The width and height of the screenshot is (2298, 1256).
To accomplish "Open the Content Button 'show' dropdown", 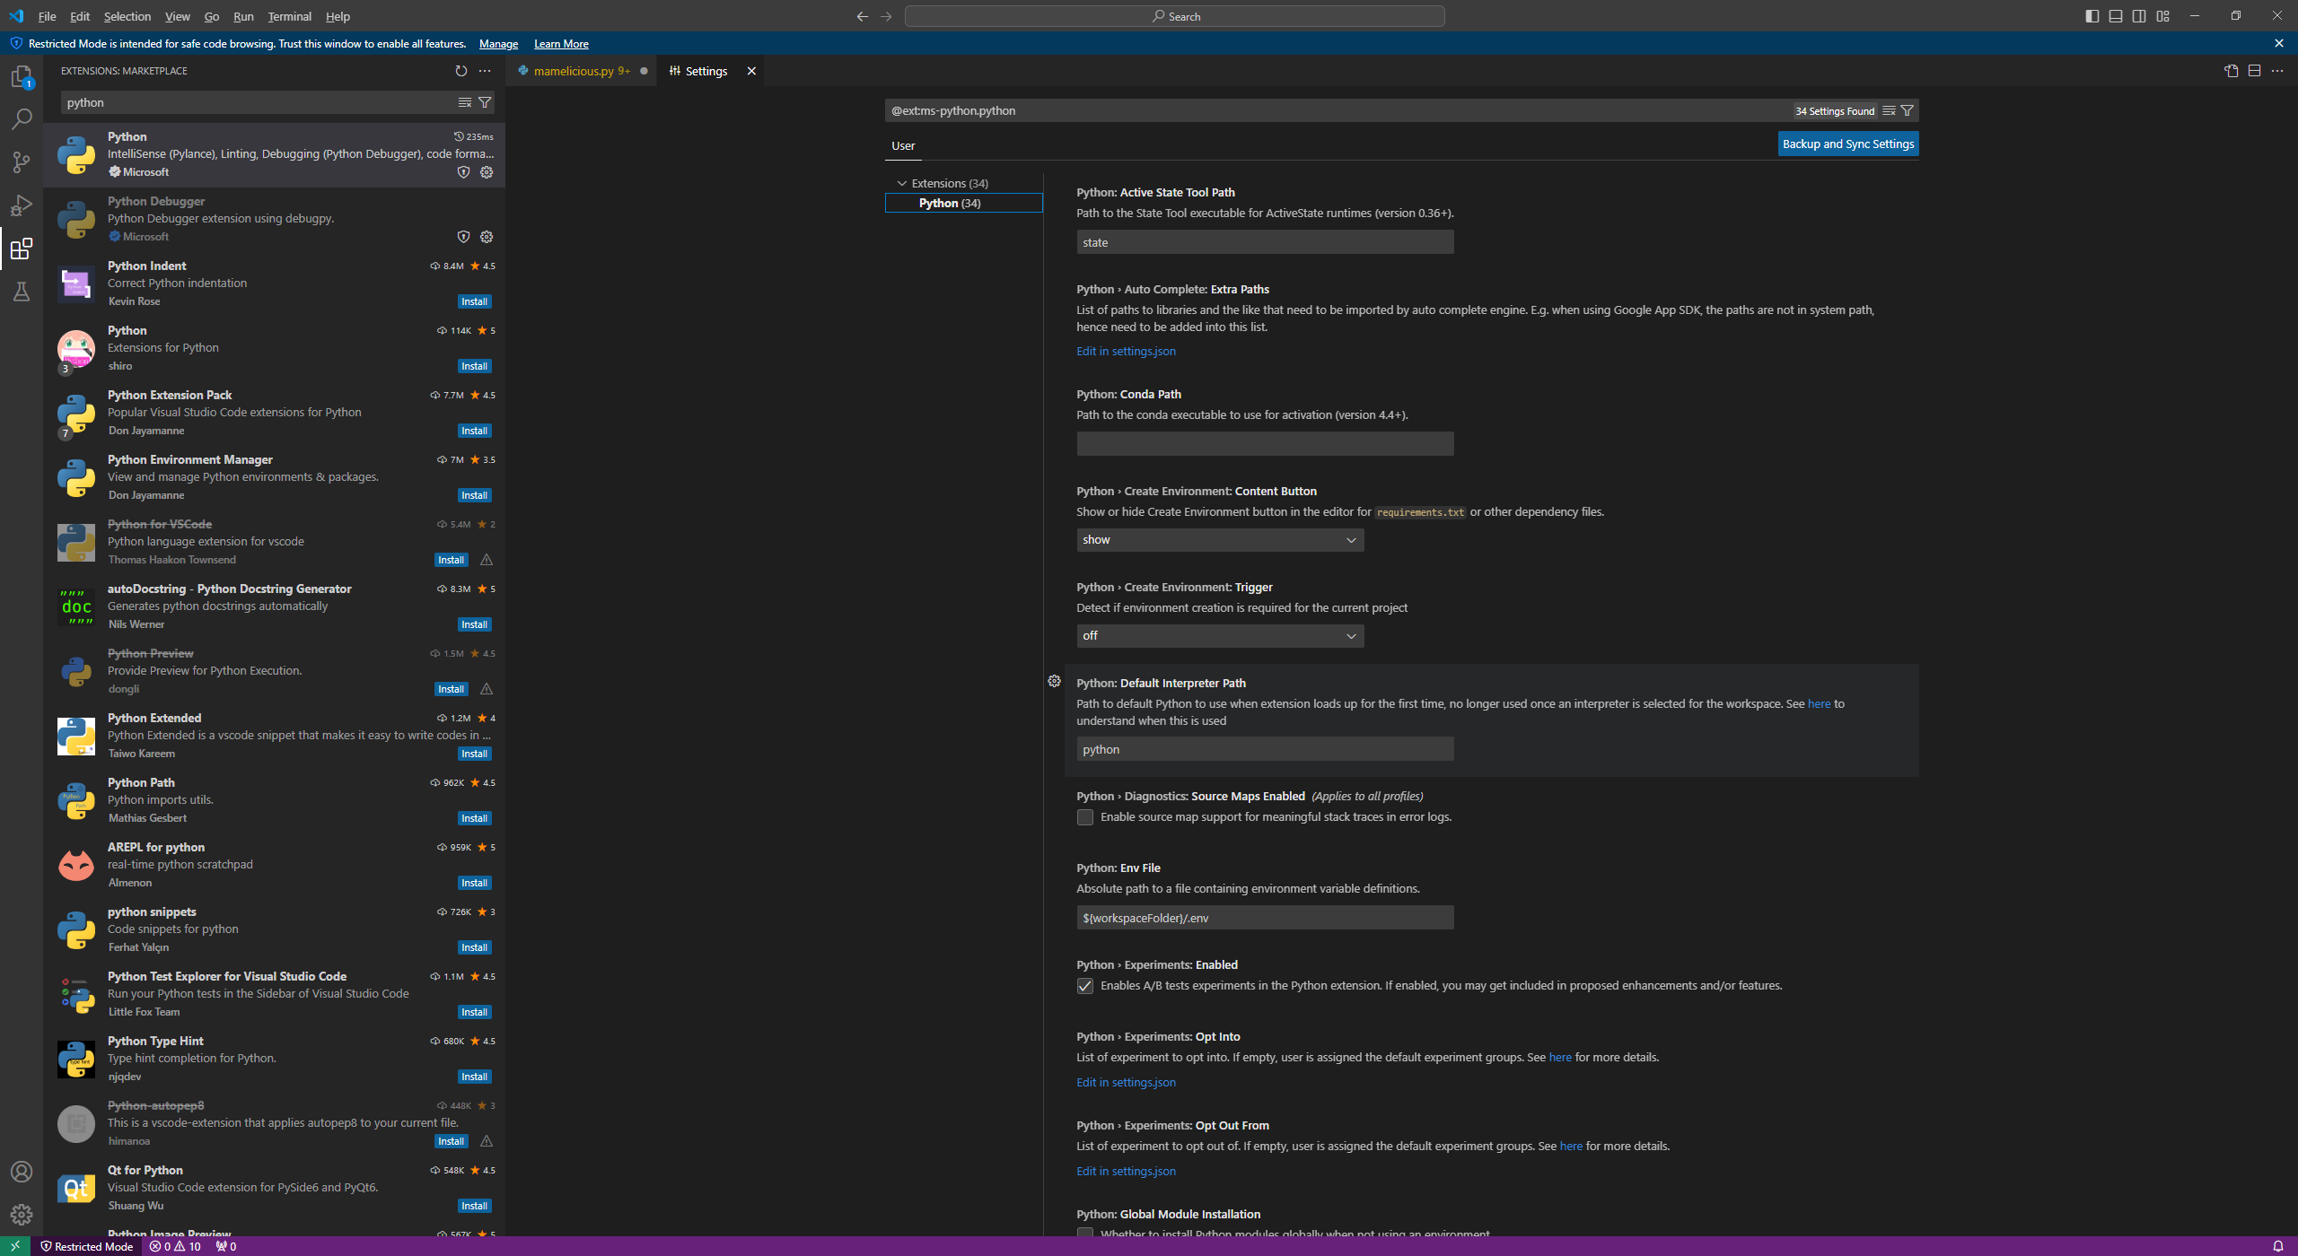I will 1219,540.
